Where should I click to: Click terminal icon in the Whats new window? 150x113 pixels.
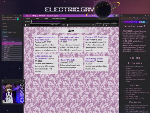(x=122, y=16)
